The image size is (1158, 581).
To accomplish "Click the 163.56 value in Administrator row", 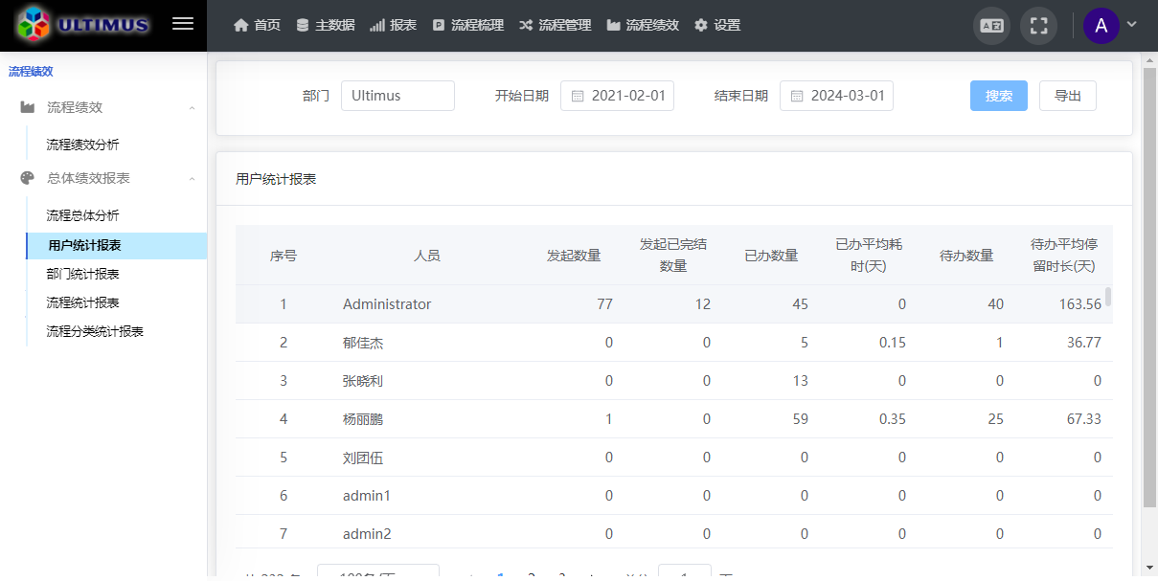I will tap(1080, 304).
